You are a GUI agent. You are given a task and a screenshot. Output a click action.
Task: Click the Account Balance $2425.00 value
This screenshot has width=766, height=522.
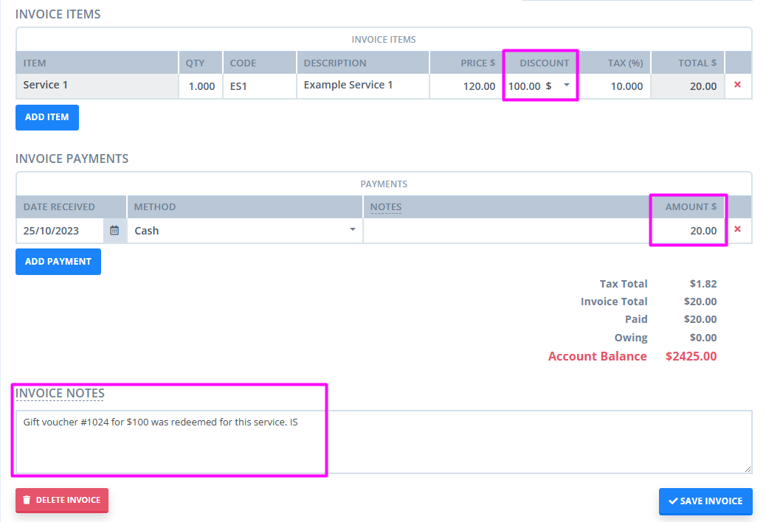691,357
